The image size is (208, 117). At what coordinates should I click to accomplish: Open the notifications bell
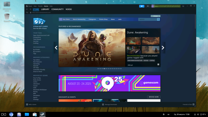pos(148,6)
